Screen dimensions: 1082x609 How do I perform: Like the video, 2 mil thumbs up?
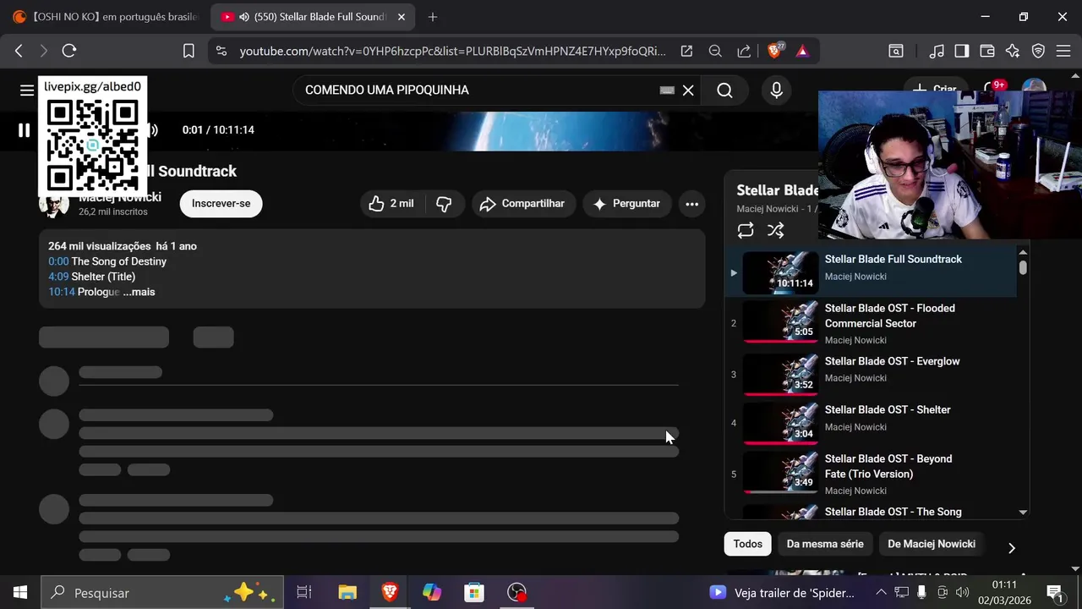(x=391, y=204)
